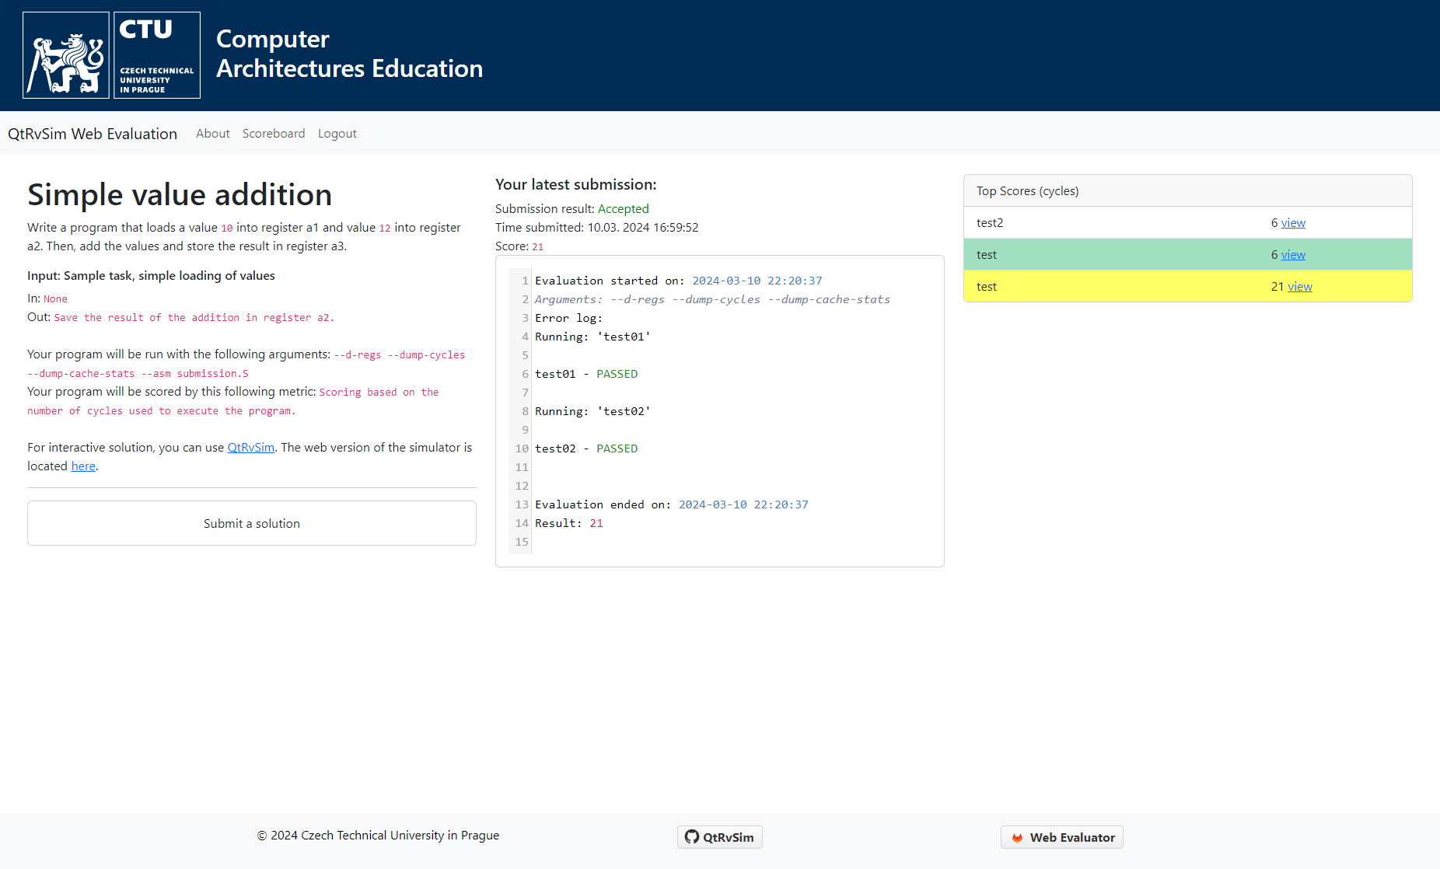The width and height of the screenshot is (1440, 869).
Task: Click the 'Error log:' line
Action: 568,318
